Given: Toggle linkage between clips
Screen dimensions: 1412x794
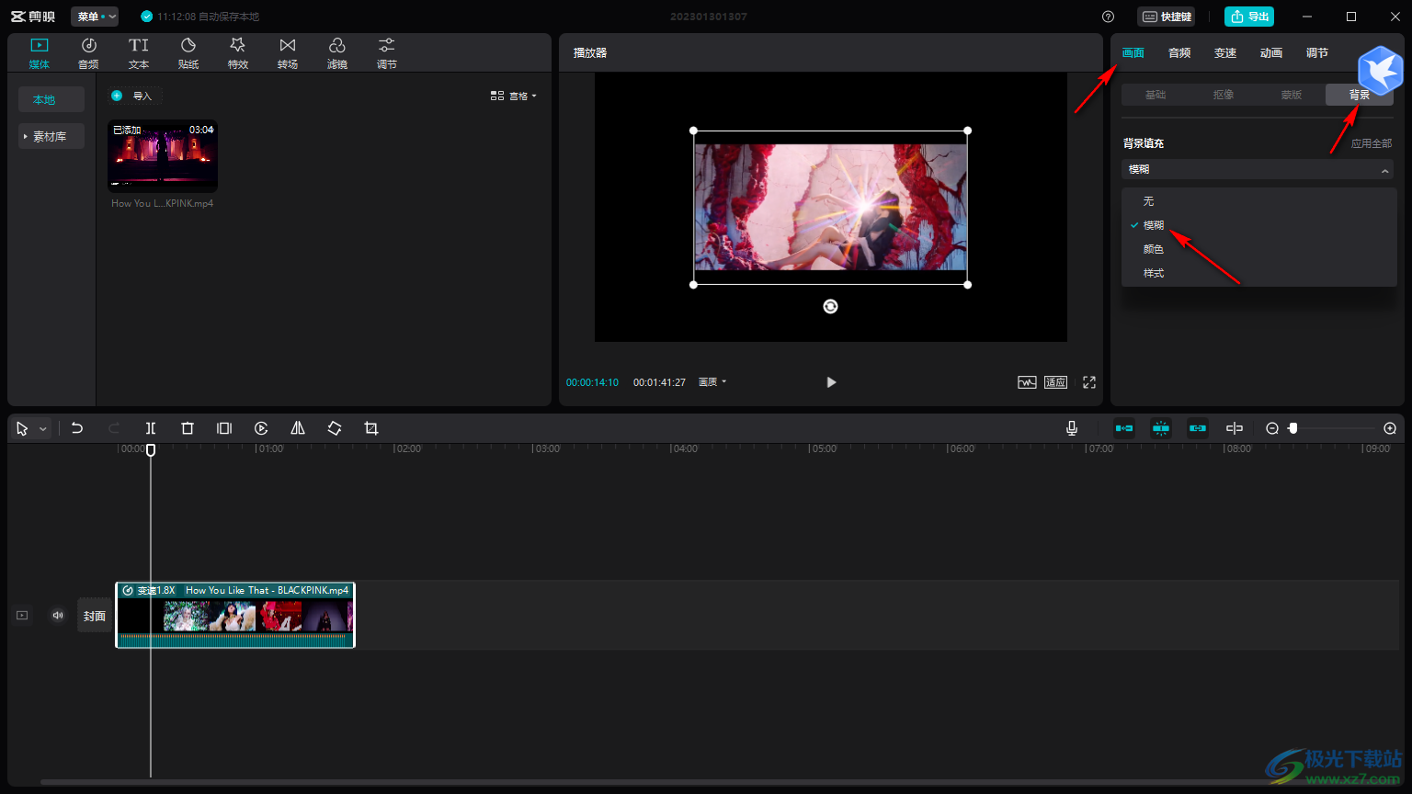Looking at the screenshot, I should click(x=1198, y=428).
